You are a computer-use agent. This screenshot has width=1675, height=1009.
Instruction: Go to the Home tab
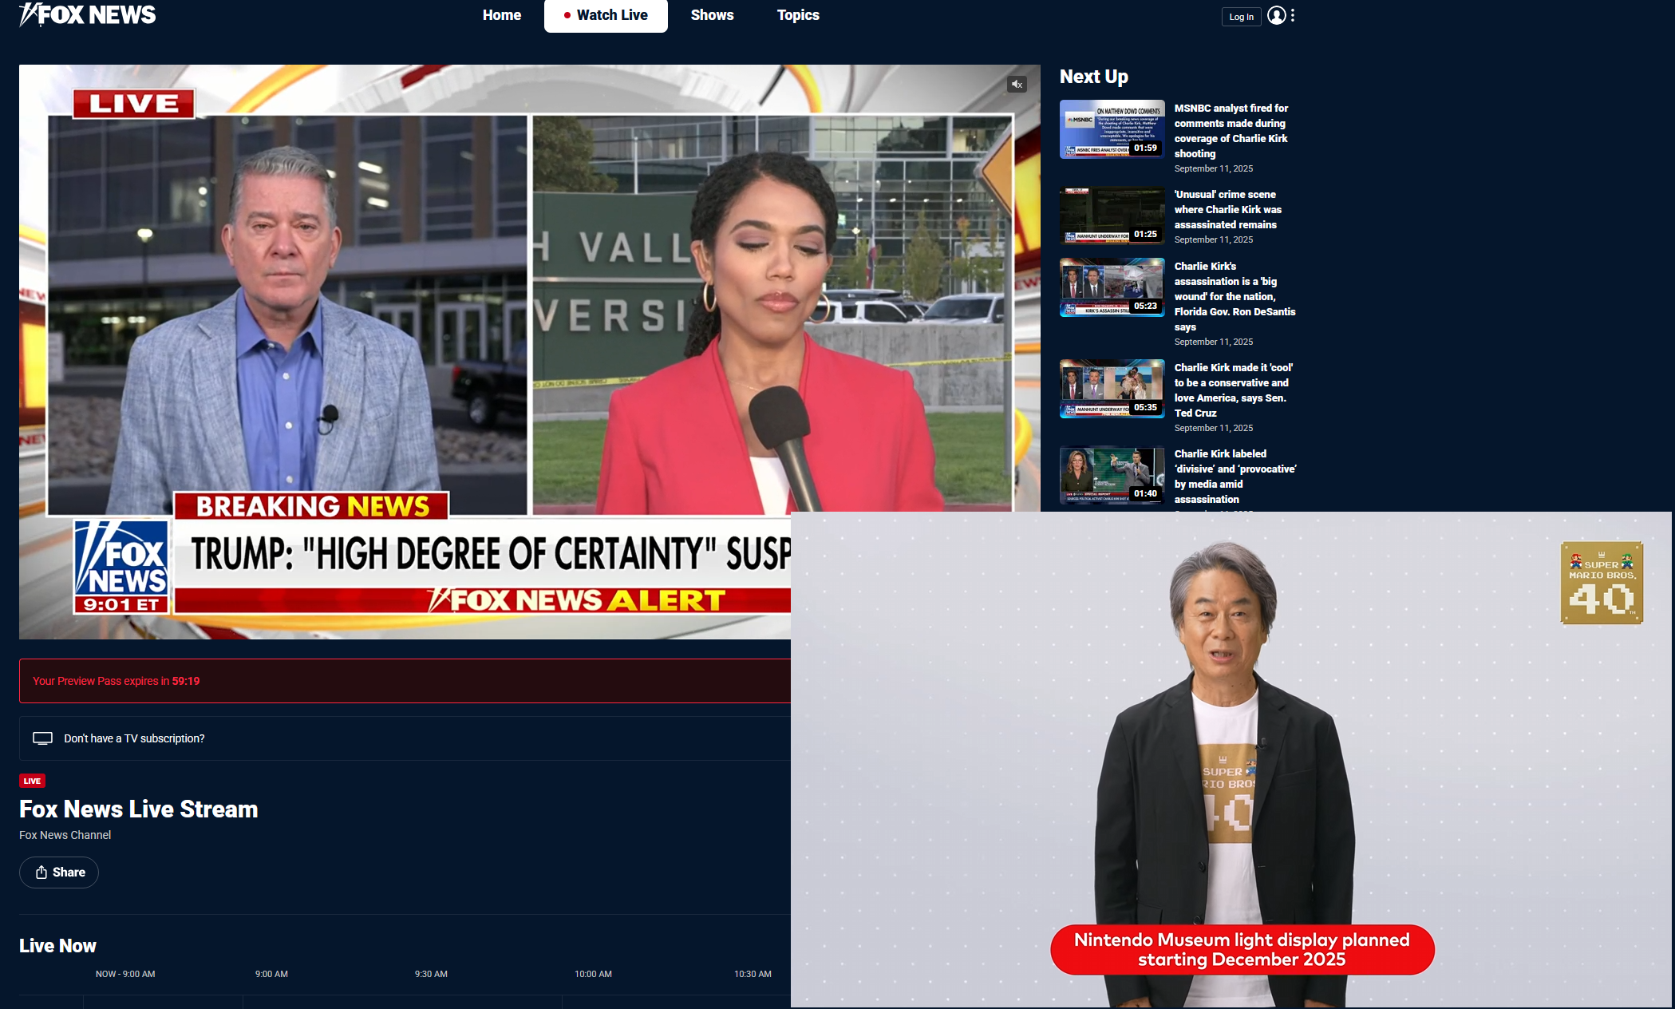coord(501,15)
